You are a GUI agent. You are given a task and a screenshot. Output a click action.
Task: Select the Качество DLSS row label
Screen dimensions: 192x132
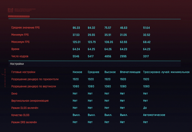pyautogui.click(x=20, y=115)
